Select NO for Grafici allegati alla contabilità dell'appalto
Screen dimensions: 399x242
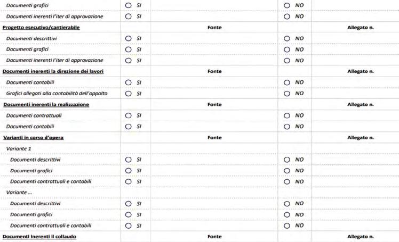click(287, 94)
